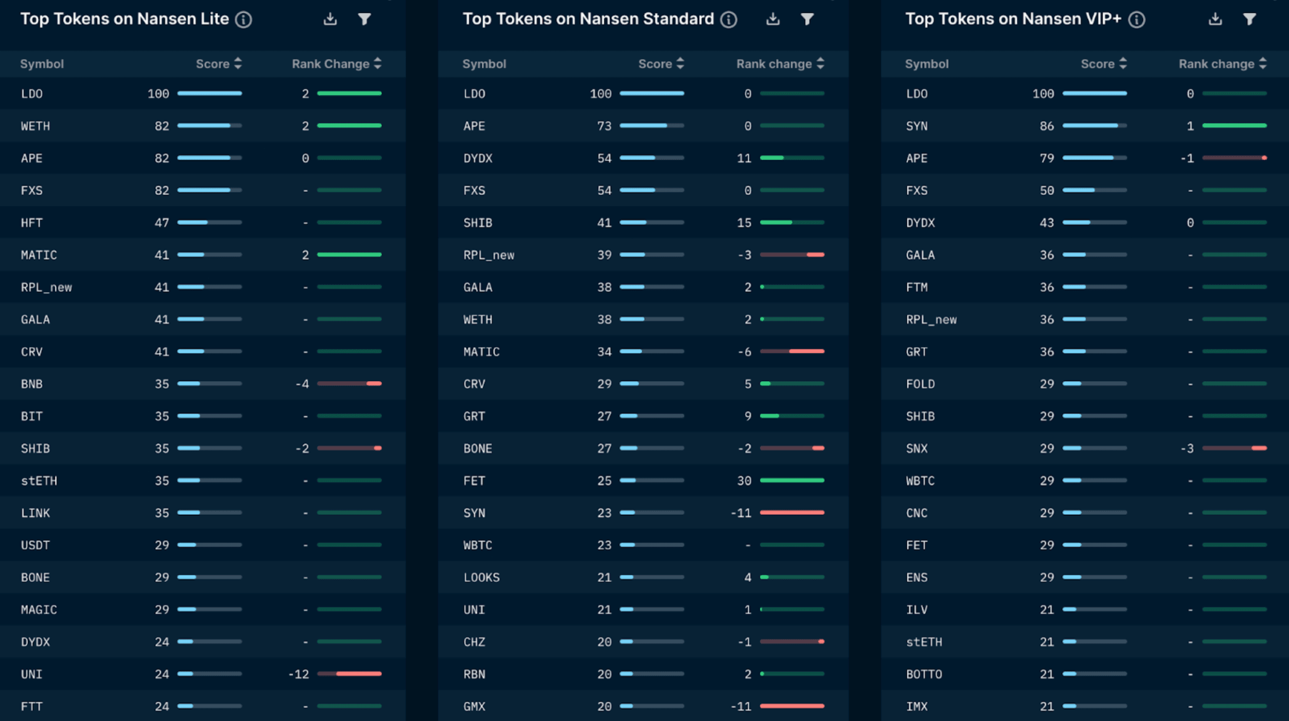Click SYN rank change -11 in Standard
Image resolution: width=1289 pixels, height=721 pixels.
click(x=741, y=513)
